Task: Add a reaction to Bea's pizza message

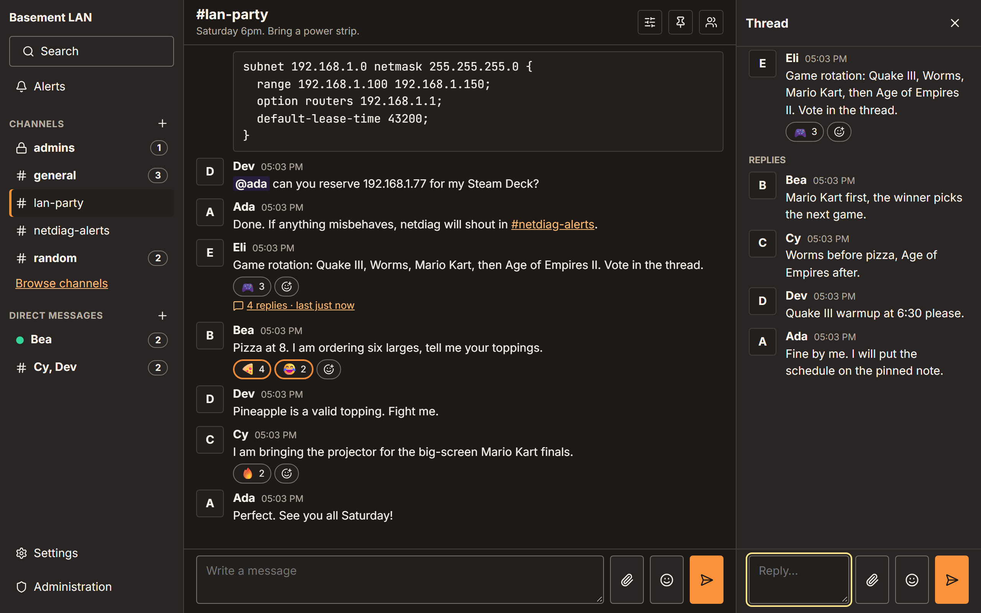Action: [x=328, y=369]
